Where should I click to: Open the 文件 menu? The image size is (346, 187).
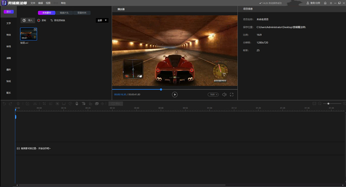(33, 3)
